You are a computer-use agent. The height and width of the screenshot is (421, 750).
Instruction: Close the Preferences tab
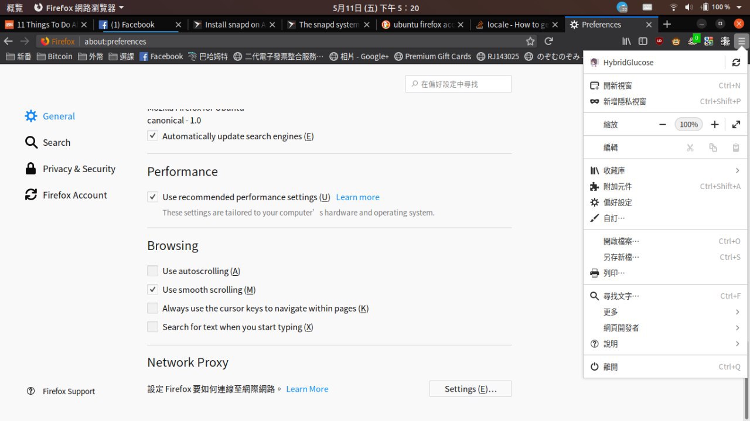point(649,25)
